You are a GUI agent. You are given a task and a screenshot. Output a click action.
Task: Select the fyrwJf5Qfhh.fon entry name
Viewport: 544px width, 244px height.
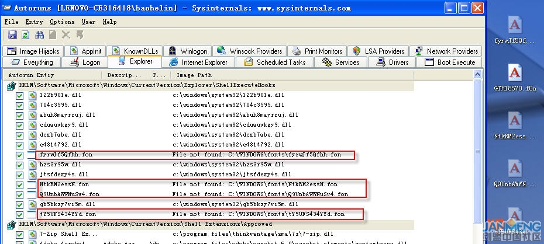[x=66, y=155]
